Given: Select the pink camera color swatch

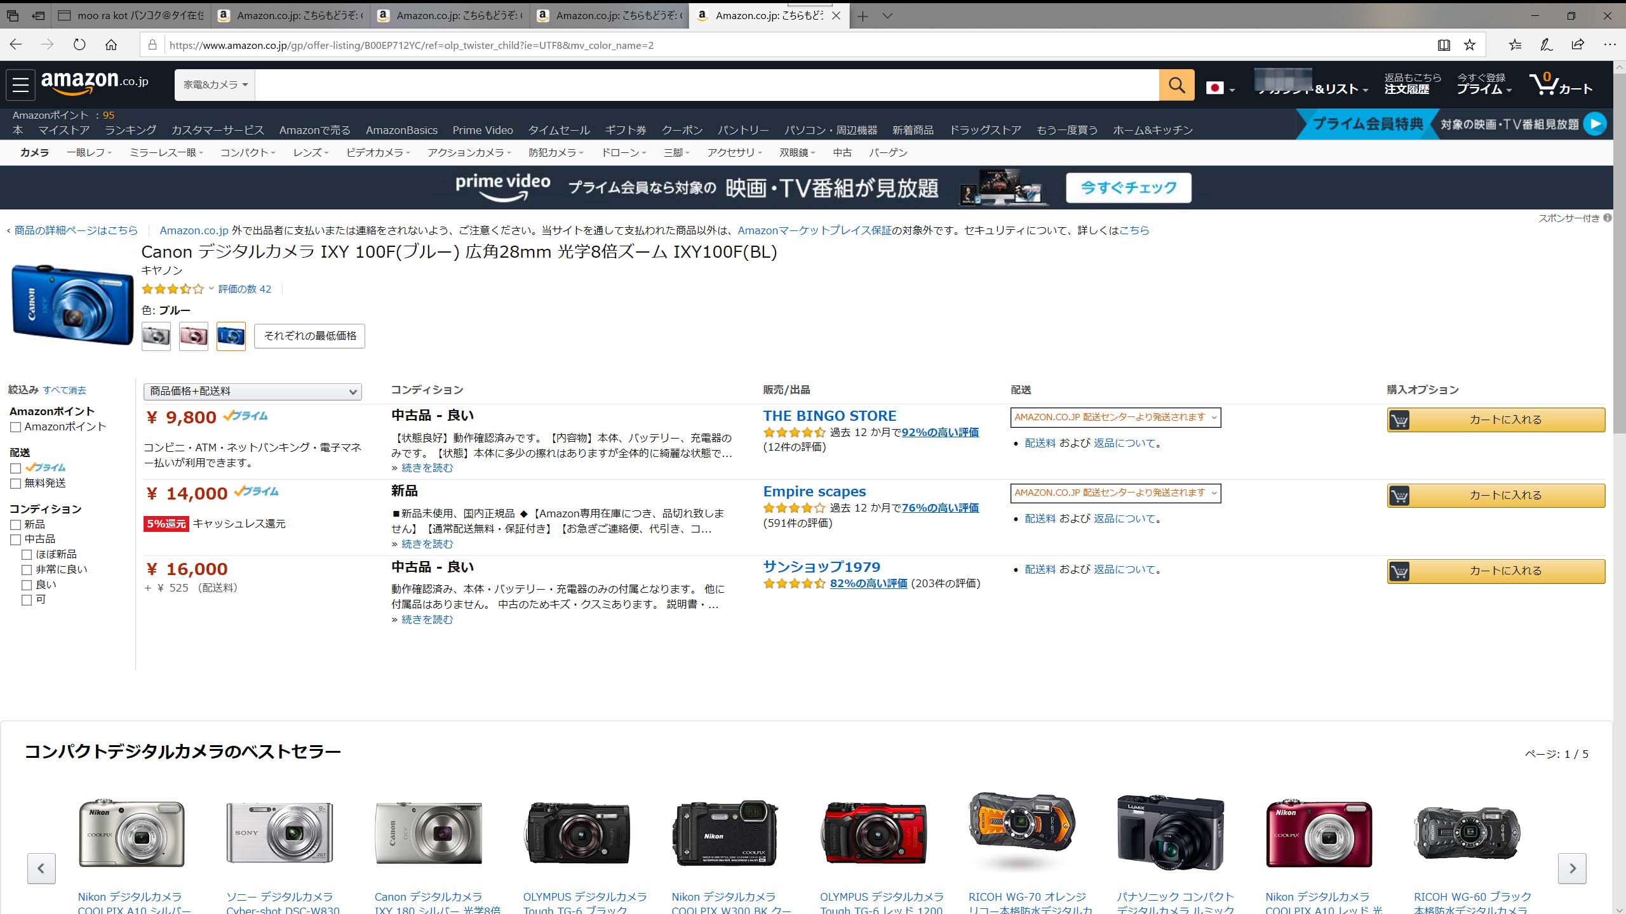Looking at the screenshot, I should (x=194, y=336).
